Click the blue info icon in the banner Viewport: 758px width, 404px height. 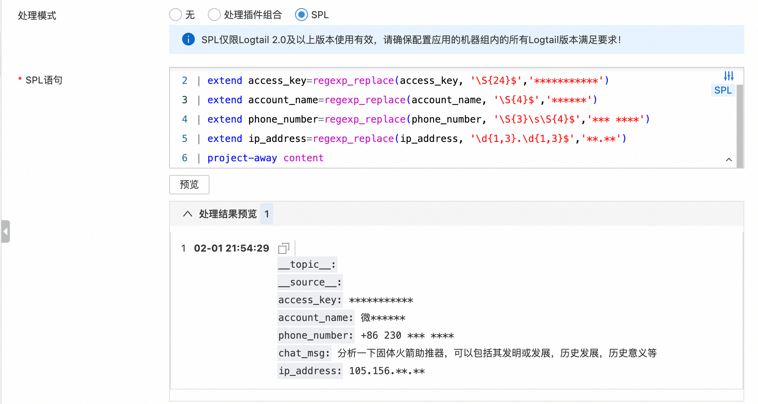pyautogui.click(x=188, y=40)
